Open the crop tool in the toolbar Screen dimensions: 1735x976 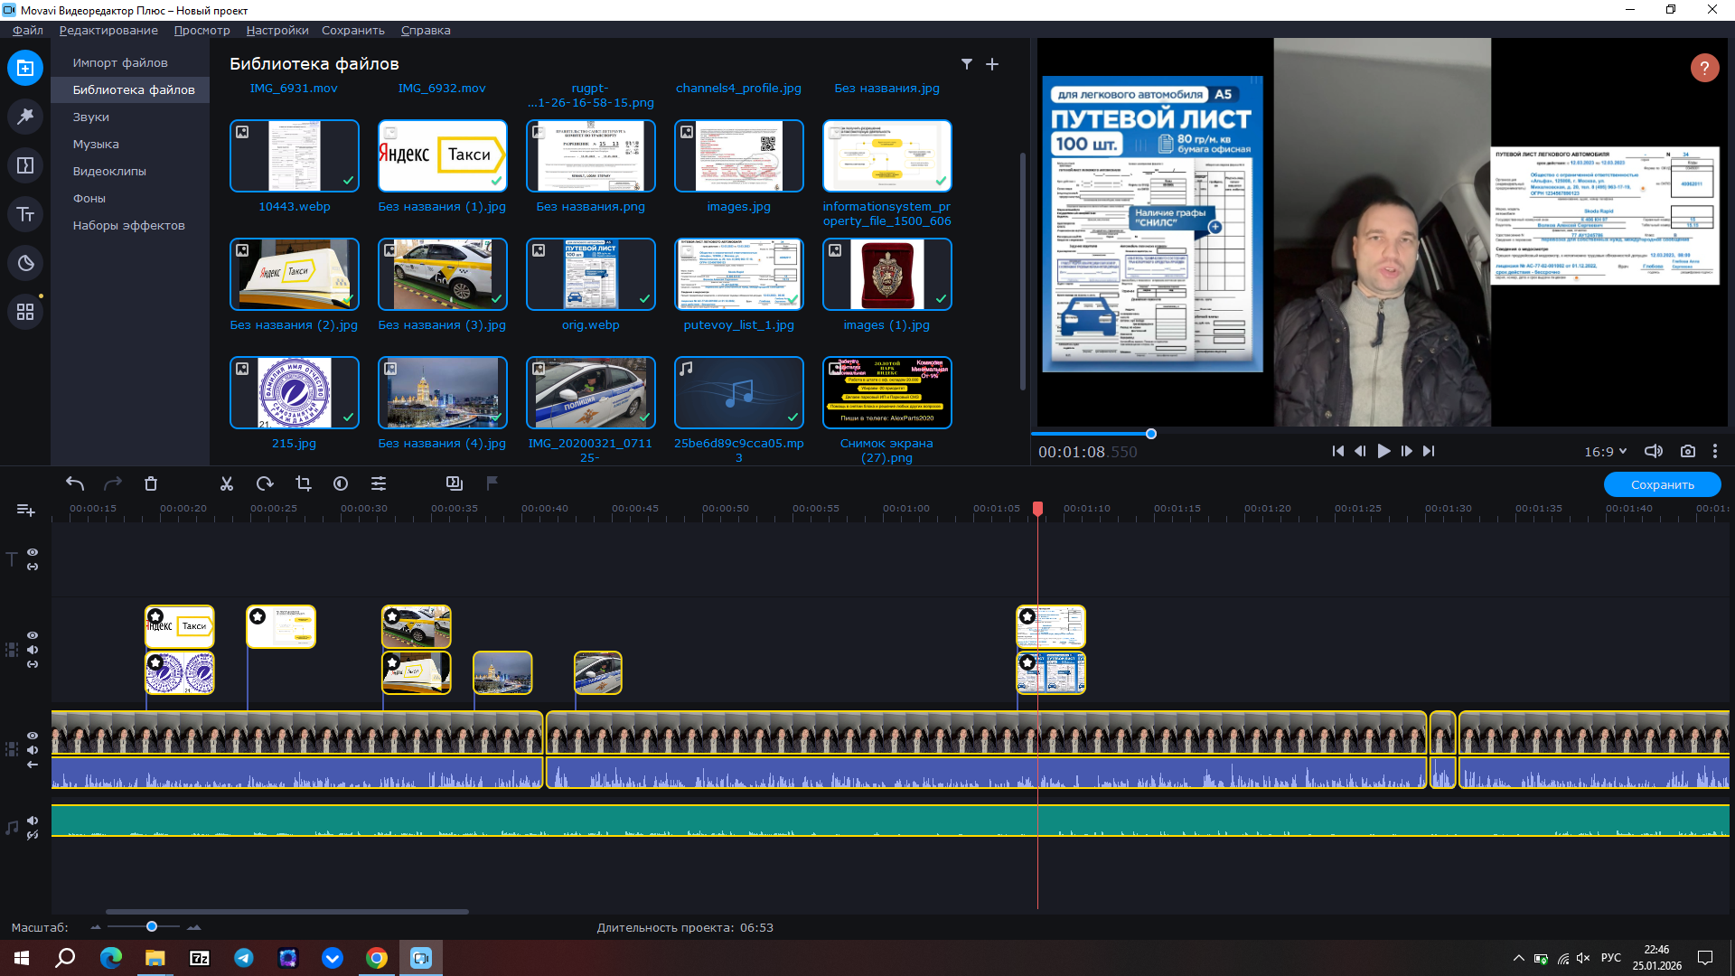(x=304, y=483)
